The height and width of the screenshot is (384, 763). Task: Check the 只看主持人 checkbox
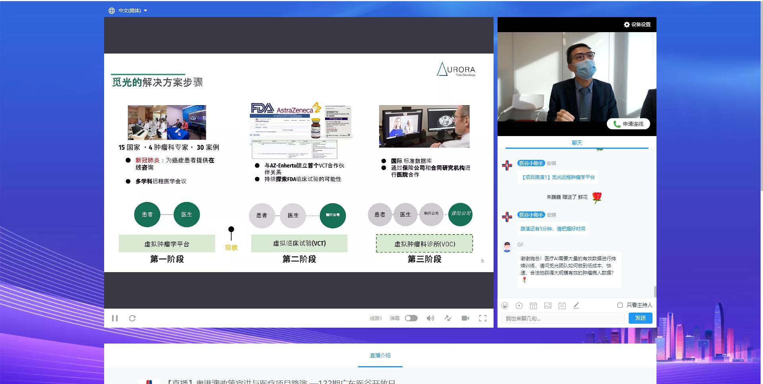[620, 305]
